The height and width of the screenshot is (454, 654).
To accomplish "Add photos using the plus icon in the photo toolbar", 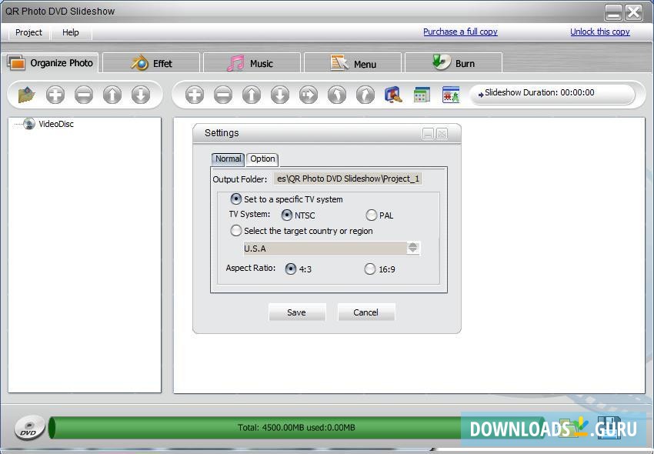I will [x=195, y=95].
